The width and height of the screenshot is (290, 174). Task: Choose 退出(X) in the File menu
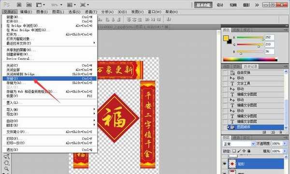pos(50,149)
